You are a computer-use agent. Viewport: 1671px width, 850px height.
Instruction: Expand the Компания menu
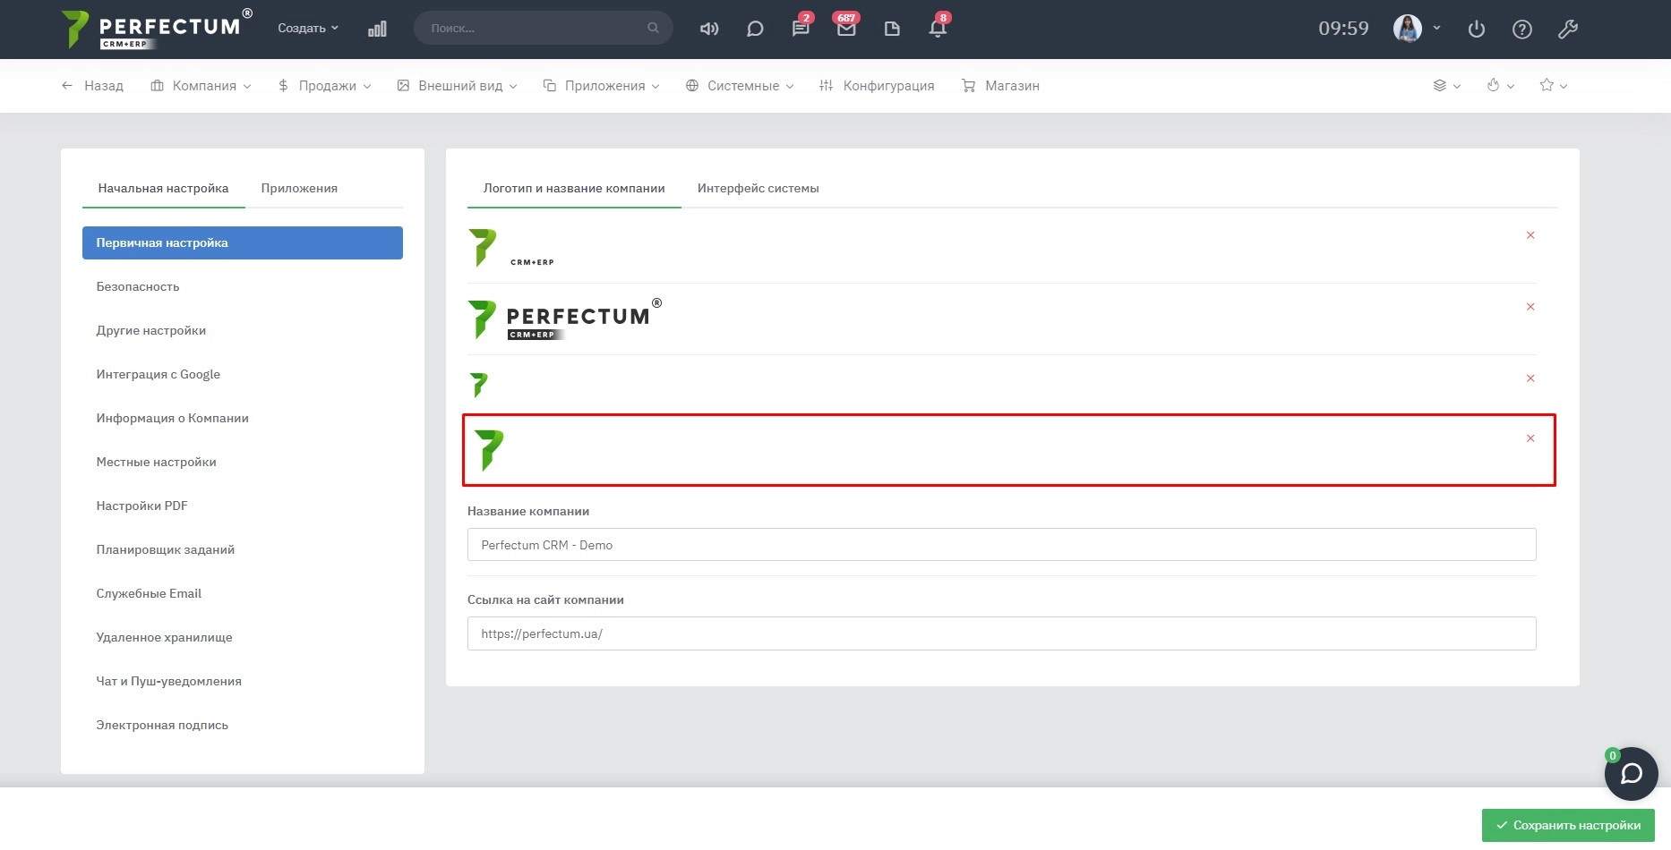[201, 86]
